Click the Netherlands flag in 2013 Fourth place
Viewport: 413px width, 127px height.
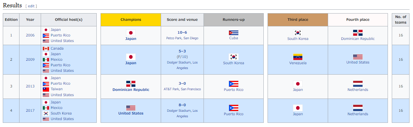coord(358,84)
